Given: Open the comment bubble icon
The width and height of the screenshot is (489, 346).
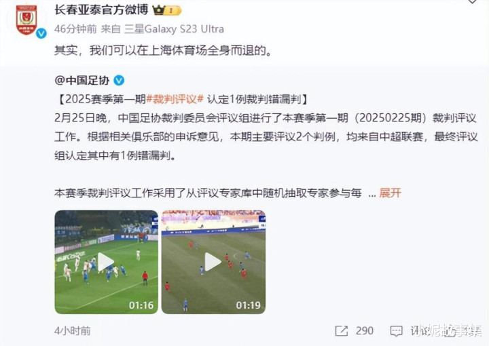Looking at the screenshot, I should point(397,331).
